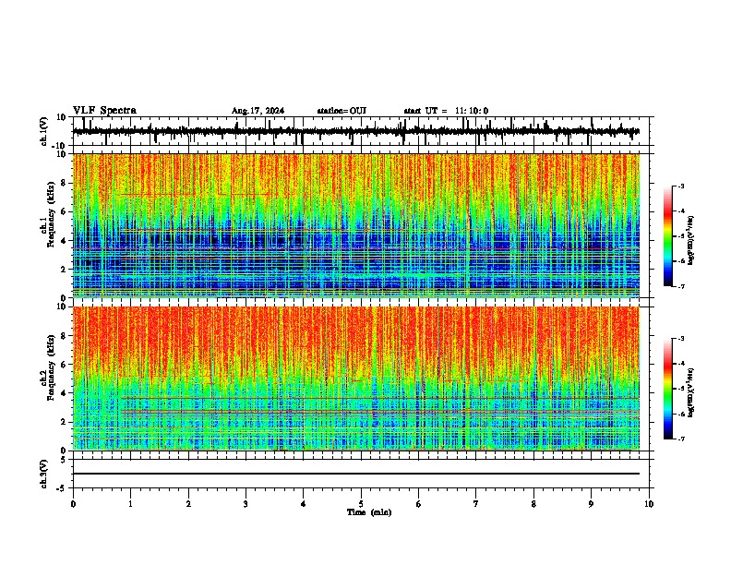Viewport: 731px width, 565px height.
Task: Click the 2 kHz tick on ch.2 spectrogram
Action: (65, 422)
